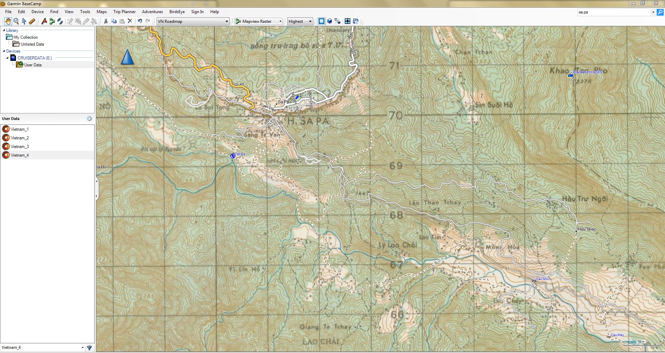Viewport: 665px width, 353px height.
Task: Select the New Waypoint flag tool
Action: (x=44, y=21)
